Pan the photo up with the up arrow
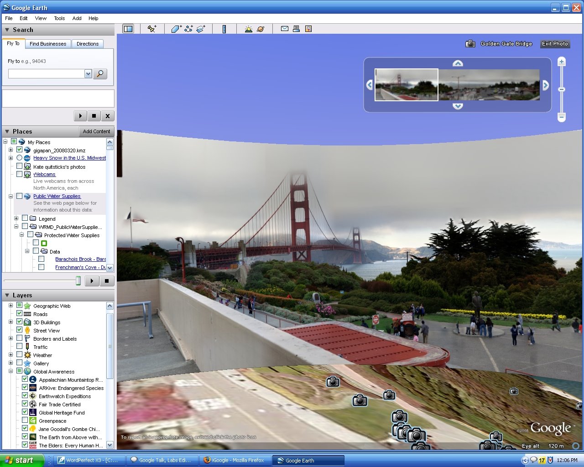Image resolution: width=584 pixels, height=467 pixels. coord(458,63)
